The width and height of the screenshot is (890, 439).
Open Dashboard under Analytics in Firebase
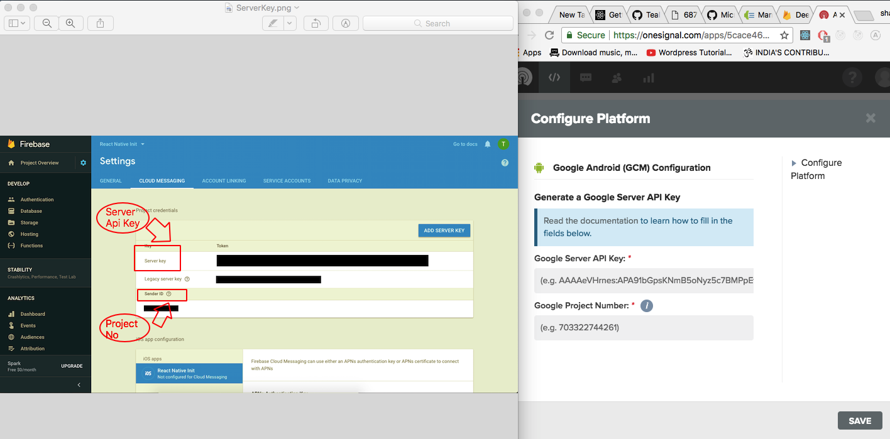coord(33,314)
